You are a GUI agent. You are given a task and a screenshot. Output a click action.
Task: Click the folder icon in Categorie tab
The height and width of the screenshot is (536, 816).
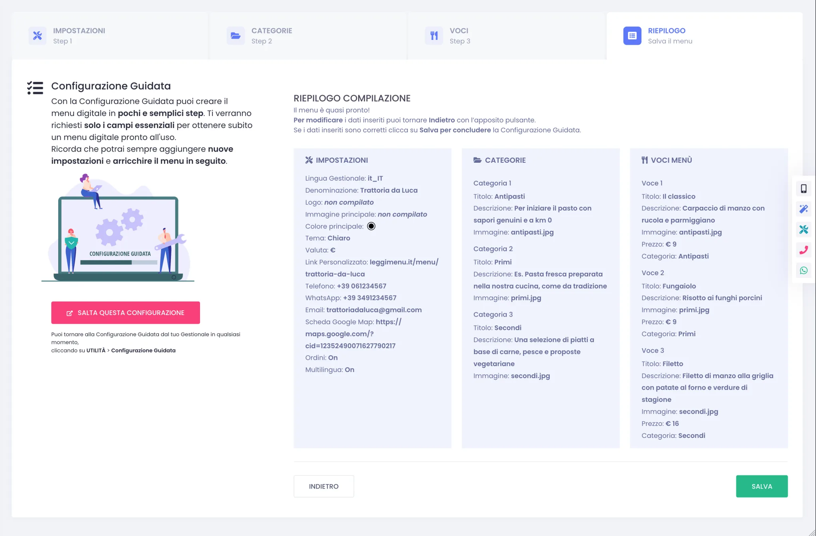coord(235,36)
